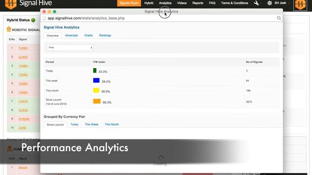Select the Overview tab

(x=53, y=35)
